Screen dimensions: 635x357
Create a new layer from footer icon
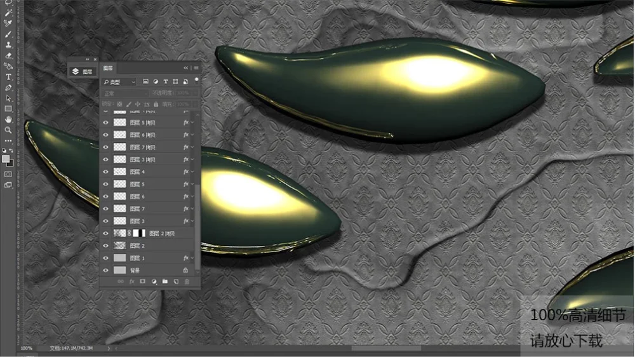(176, 281)
